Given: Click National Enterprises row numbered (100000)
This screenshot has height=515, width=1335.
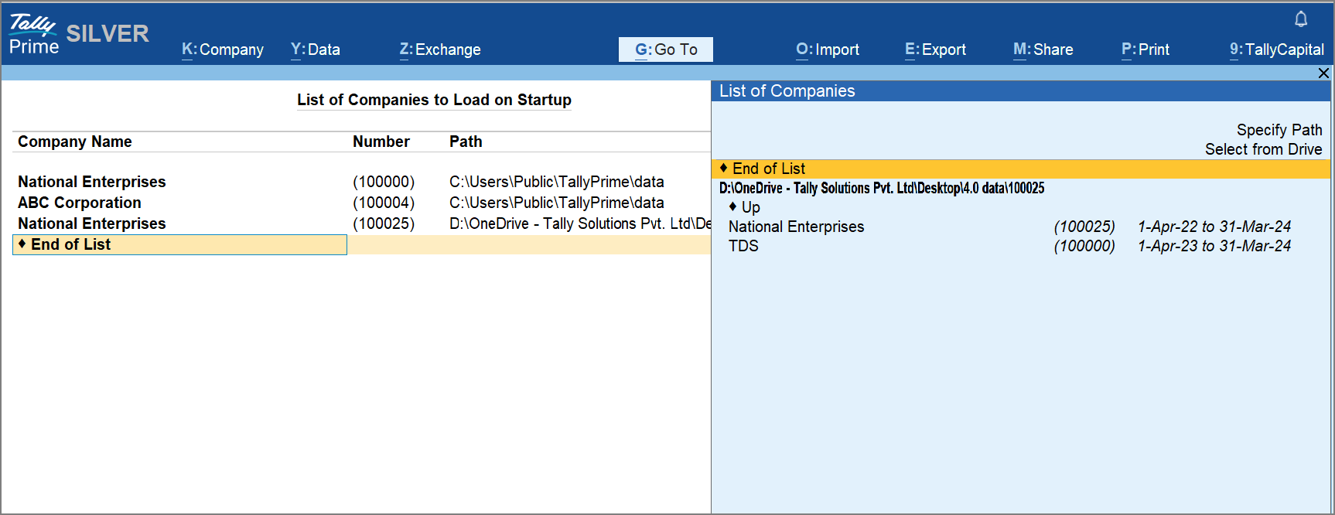Looking at the screenshot, I should click(362, 182).
